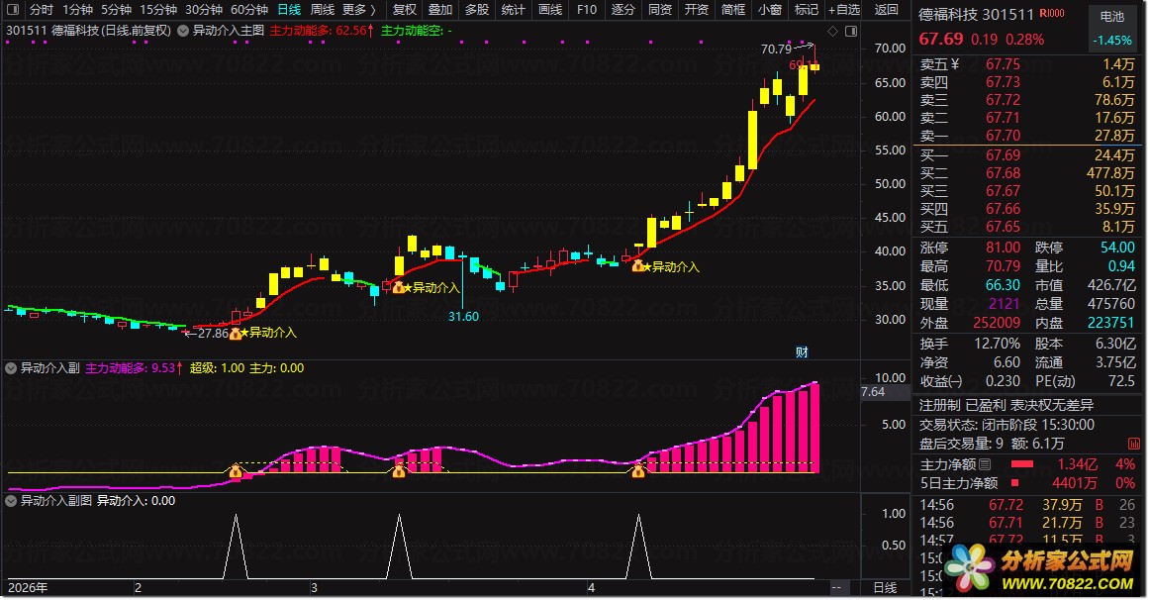Image resolution: width=1150 pixels, height=600 pixels.
Task: Click the -- button beside bottom 日线
Action: pyautogui.click(x=836, y=587)
